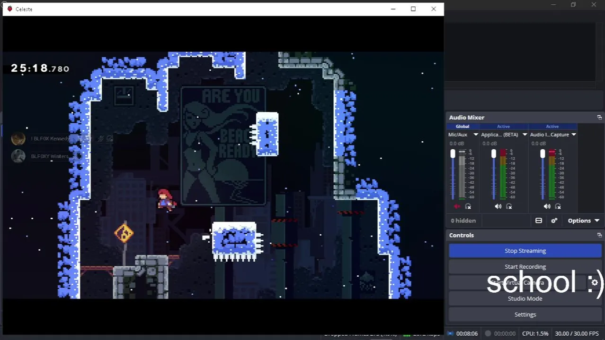Minimize the OBS background window
This screenshot has width=605, height=340.
pyautogui.click(x=553, y=5)
